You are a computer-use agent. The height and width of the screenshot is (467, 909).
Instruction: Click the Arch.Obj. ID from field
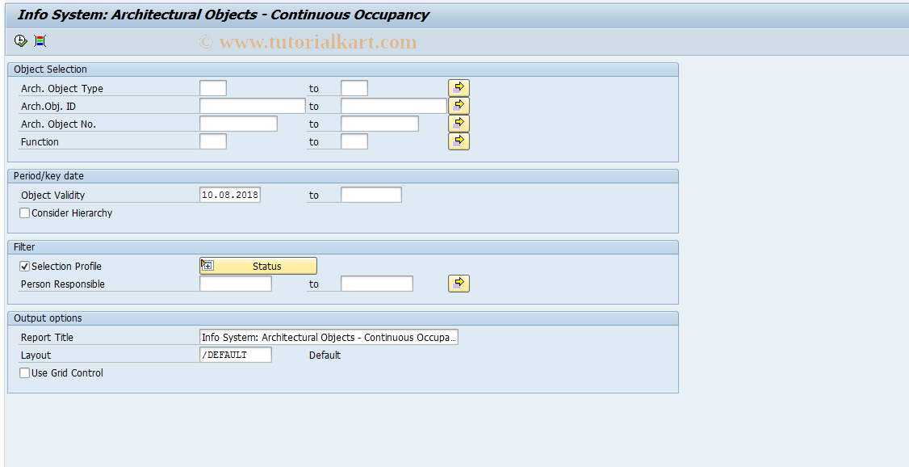pos(252,106)
